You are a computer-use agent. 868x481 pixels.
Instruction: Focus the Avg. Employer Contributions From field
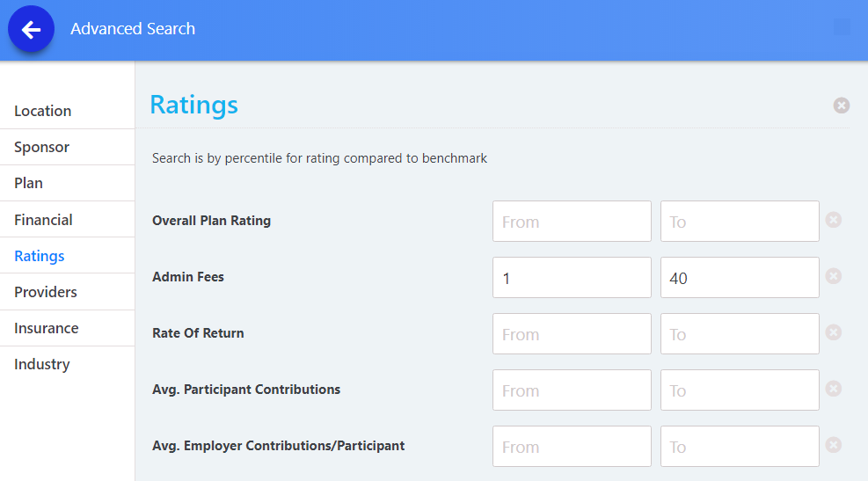572,447
